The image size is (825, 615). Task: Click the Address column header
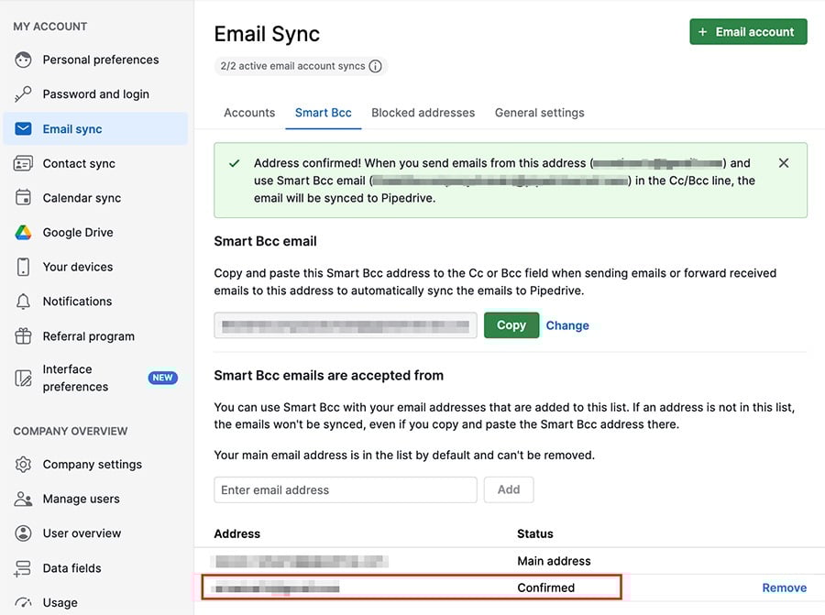[236, 533]
